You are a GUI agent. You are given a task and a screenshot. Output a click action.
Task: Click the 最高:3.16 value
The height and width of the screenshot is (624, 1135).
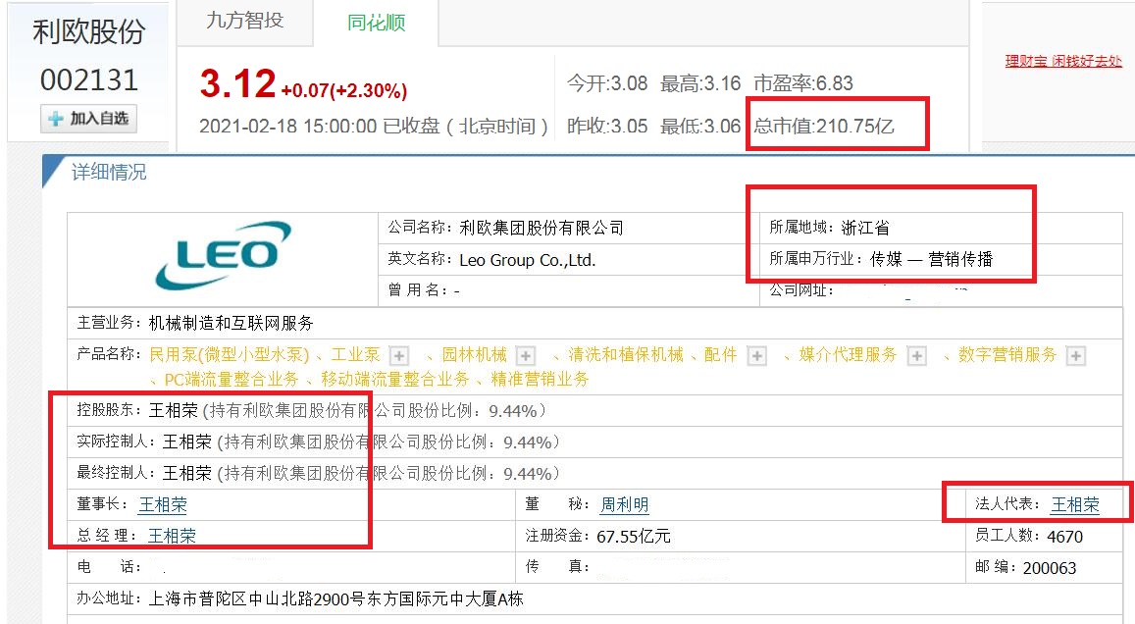(700, 83)
